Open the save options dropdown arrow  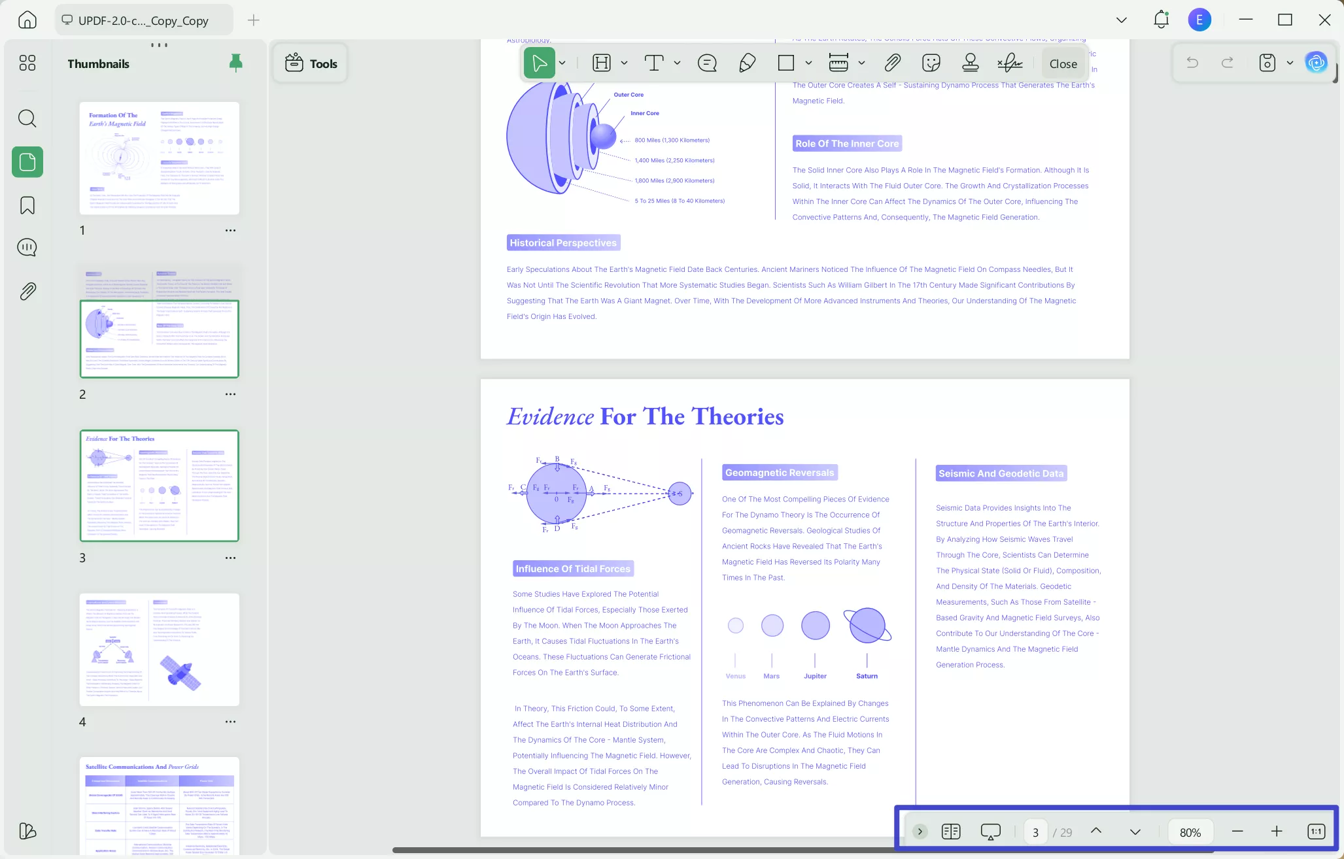tap(1290, 63)
